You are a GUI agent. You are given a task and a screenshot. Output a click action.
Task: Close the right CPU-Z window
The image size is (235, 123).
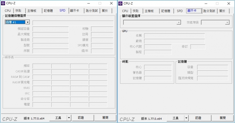pos(229,4)
